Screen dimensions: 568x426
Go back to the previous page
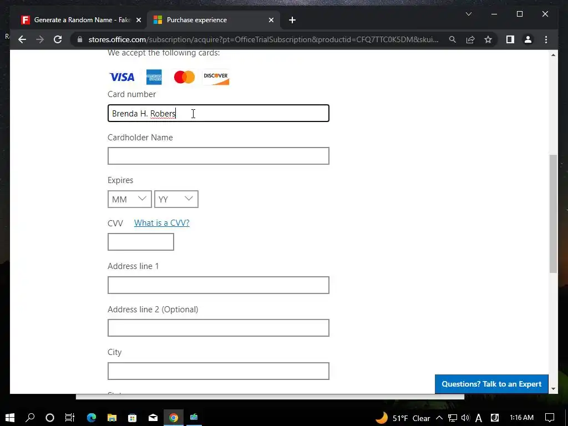pyautogui.click(x=22, y=39)
